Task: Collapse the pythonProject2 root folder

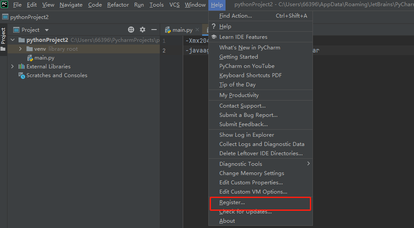Action: tap(12, 40)
